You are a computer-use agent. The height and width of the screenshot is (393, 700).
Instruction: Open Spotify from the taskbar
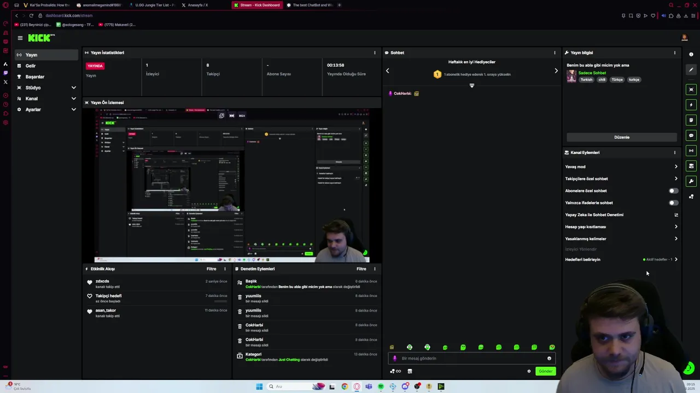pyautogui.click(x=381, y=386)
